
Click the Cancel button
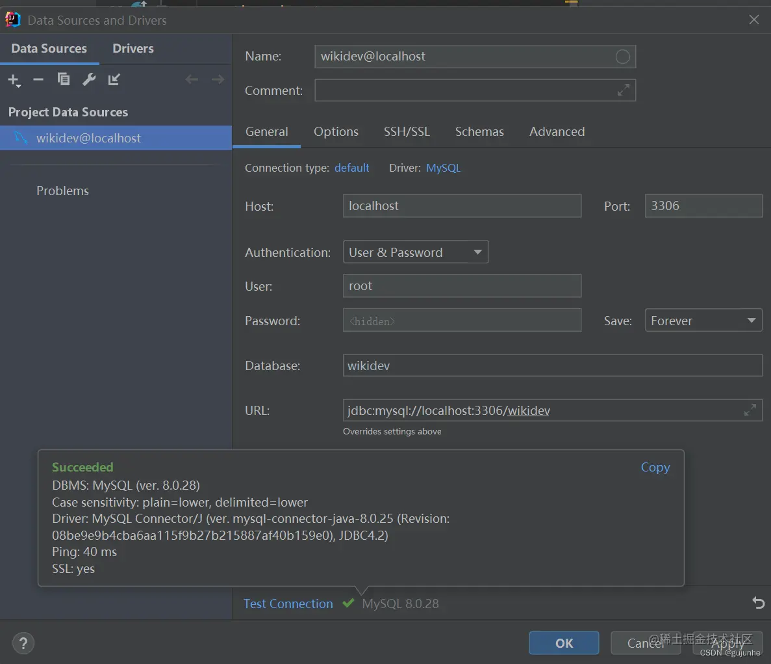[646, 643]
